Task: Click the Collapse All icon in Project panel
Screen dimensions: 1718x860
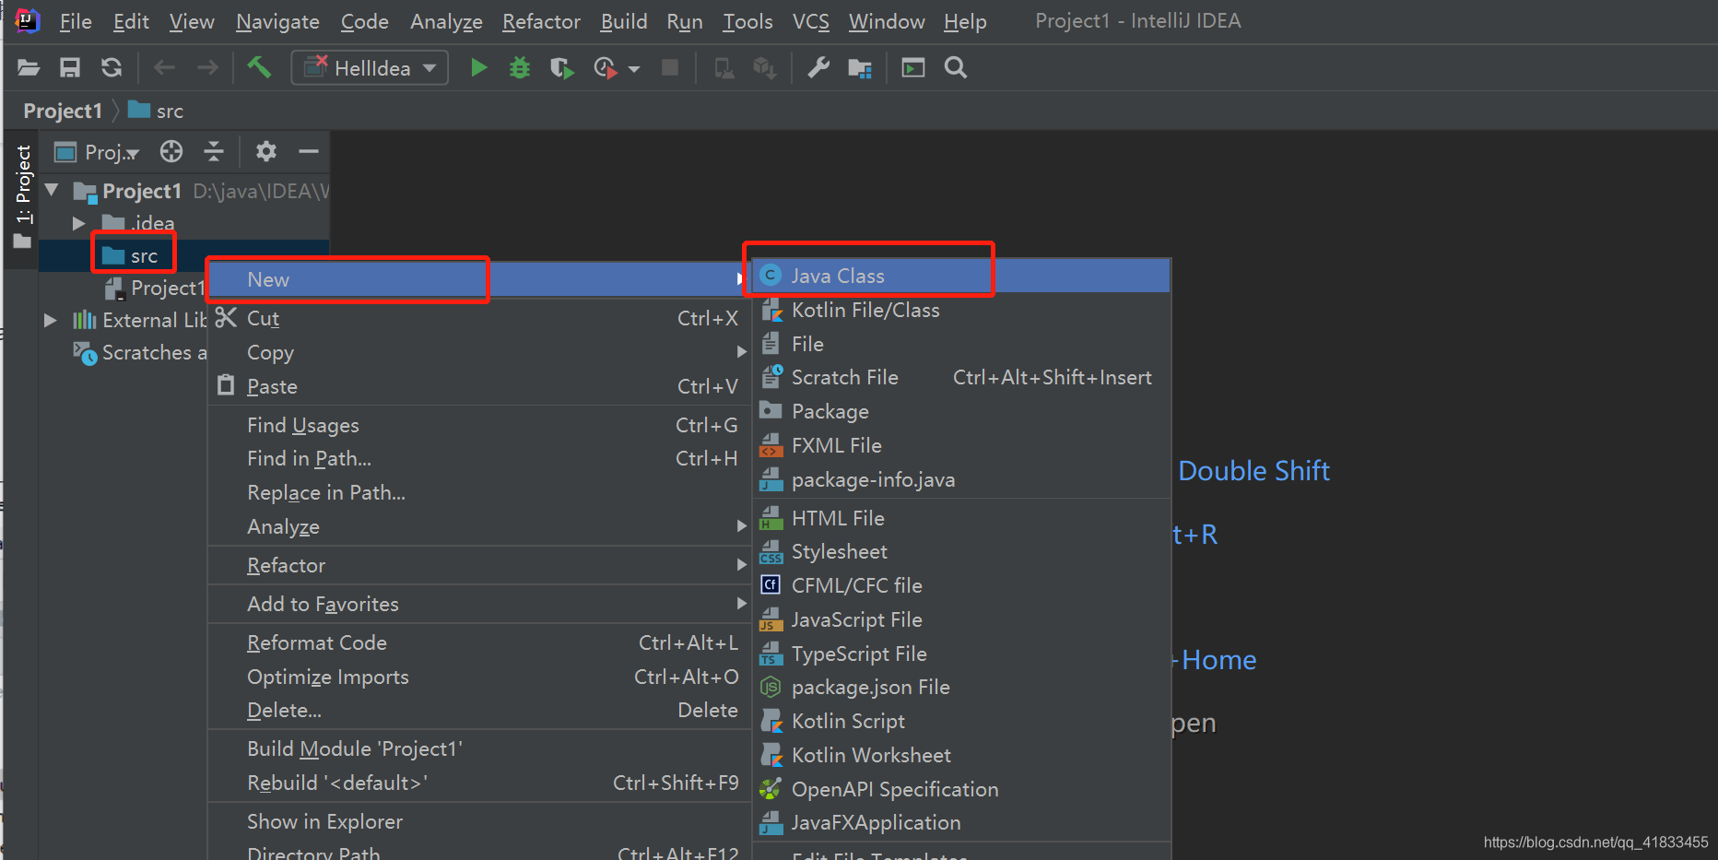Action: point(214,151)
